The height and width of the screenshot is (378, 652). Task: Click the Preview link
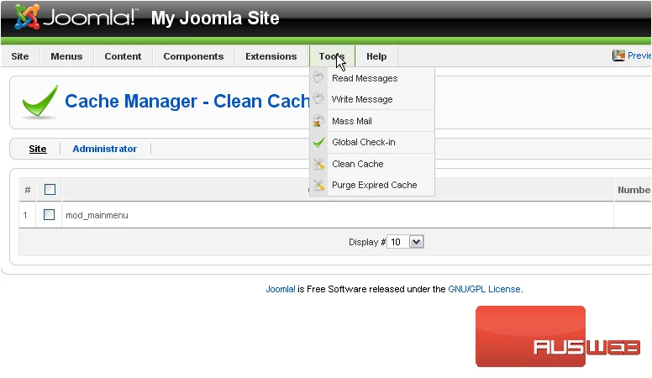coord(639,55)
